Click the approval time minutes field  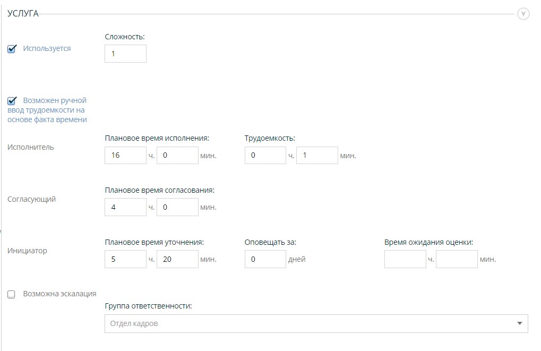[177, 207]
